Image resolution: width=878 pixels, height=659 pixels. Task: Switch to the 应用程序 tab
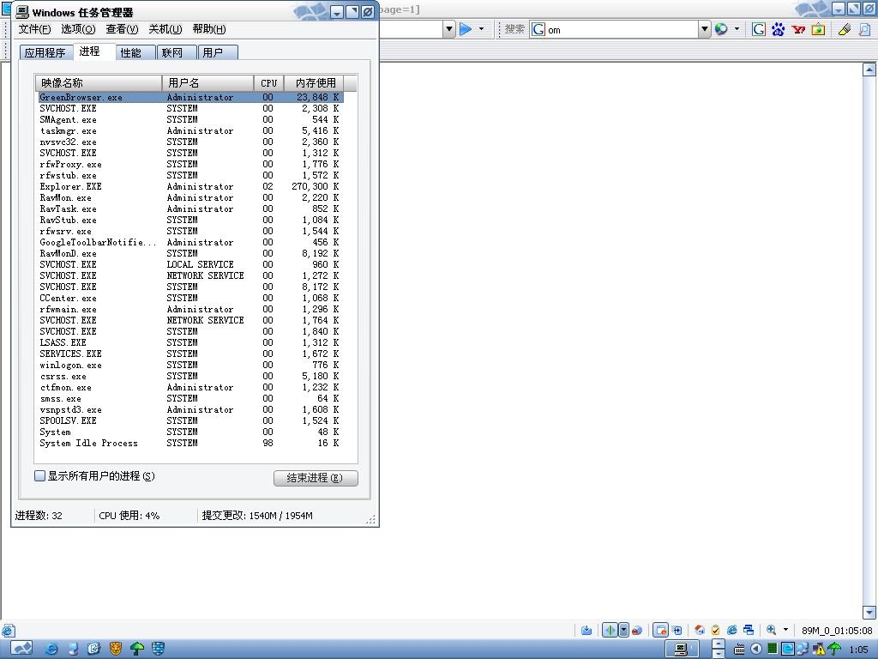pos(45,52)
